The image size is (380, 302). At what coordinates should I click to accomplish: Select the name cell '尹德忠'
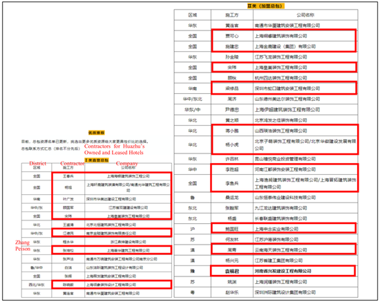232,110
